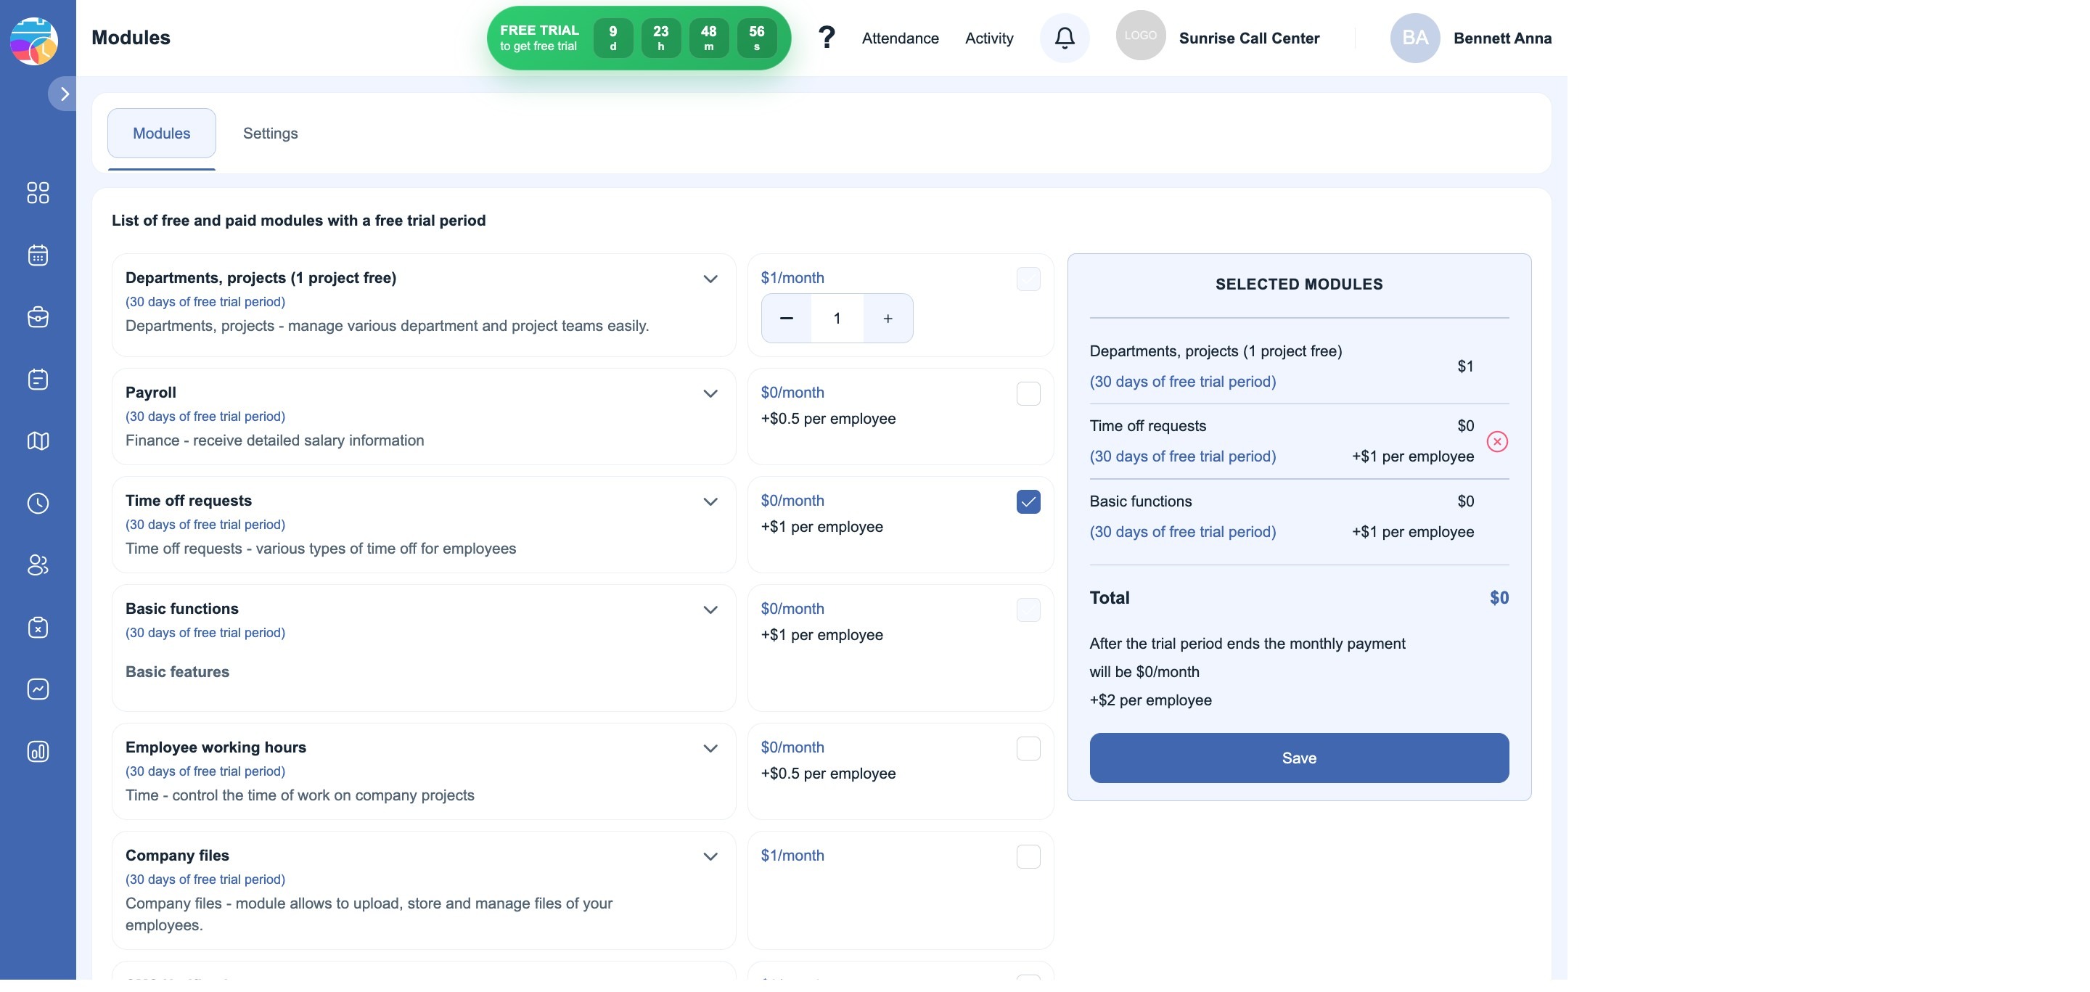Click the Time off requests module title
Image resolution: width=2090 pixels, height=992 pixels.
tap(189, 501)
